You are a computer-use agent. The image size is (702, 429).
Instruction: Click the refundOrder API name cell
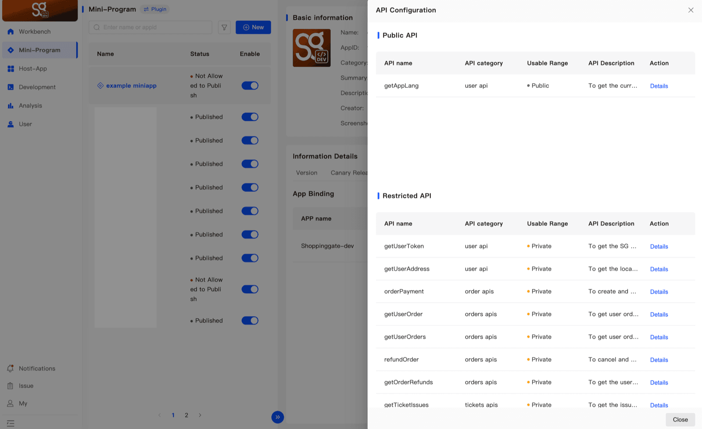[x=401, y=360]
